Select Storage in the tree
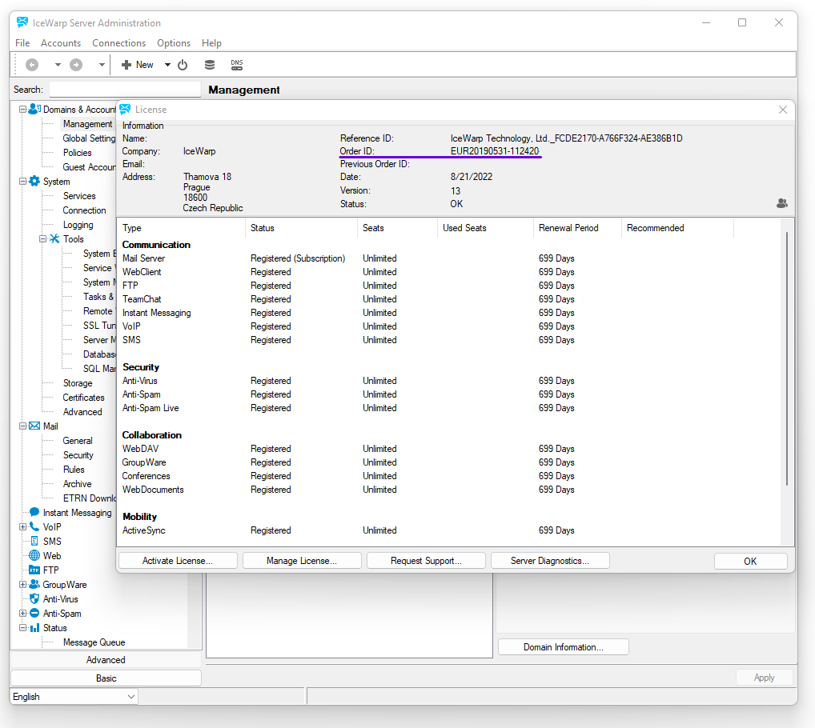The width and height of the screenshot is (815, 728). point(78,383)
